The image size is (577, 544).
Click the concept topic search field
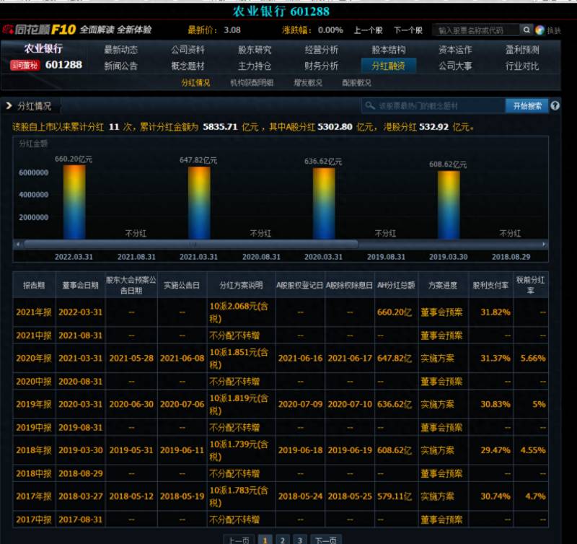(433, 106)
